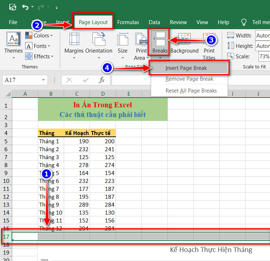Click the chart title 'Kế Hoạch Thực Hiện Tháng'
Image resolution: width=270 pixels, height=261 pixels.
211,250
